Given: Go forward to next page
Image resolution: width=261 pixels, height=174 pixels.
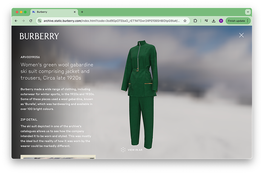Looking at the screenshot, I should click(23, 21).
